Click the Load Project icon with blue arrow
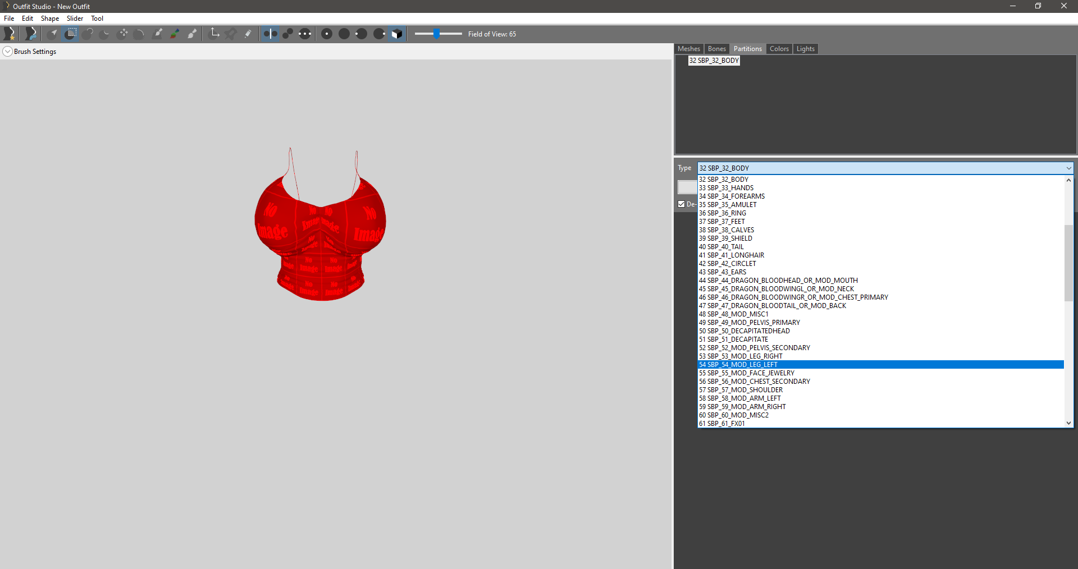Screen dimensions: 1078x569 tap(31, 34)
